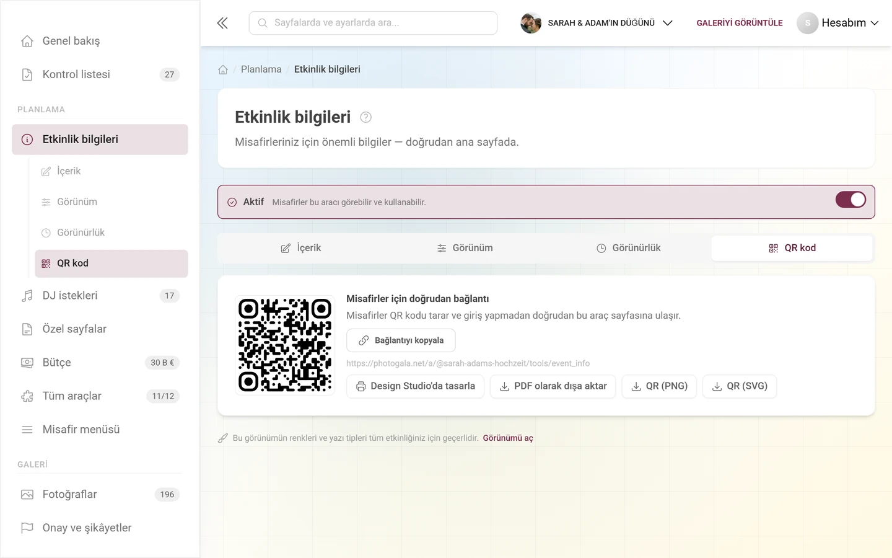
Task: Open help question mark beside Etkinlik bilgileri
Action: pos(365,117)
